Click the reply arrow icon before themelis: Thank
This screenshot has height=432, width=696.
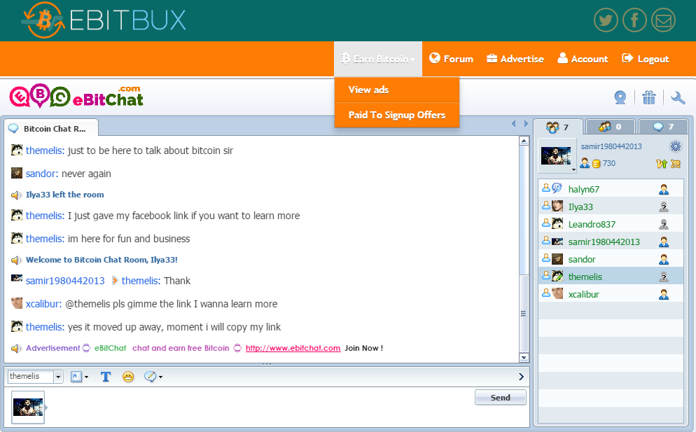click(115, 281)
